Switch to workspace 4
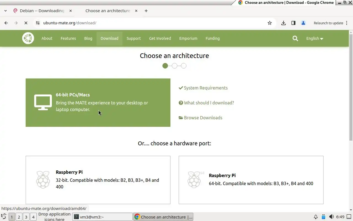Viewport: 353px width, 221px height. (33, 217)
